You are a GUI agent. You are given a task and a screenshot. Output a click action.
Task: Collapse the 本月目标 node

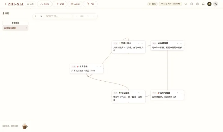[97, 66]
